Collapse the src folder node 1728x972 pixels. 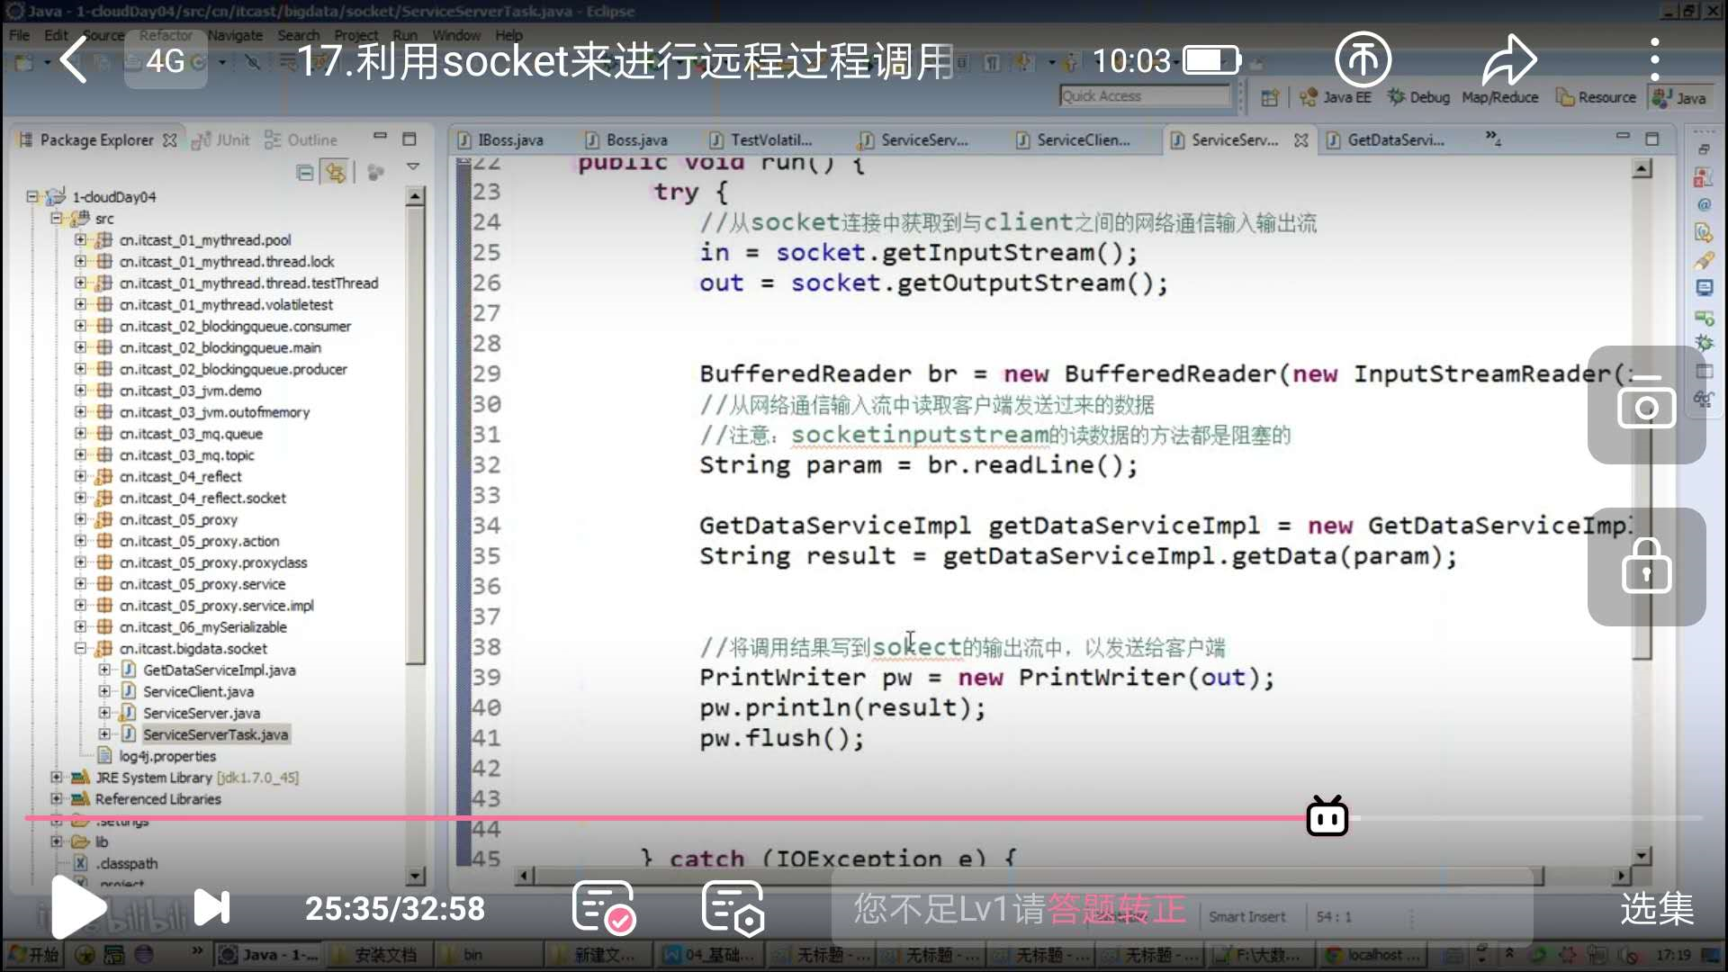pyautogui.click(x=56, y=218)
